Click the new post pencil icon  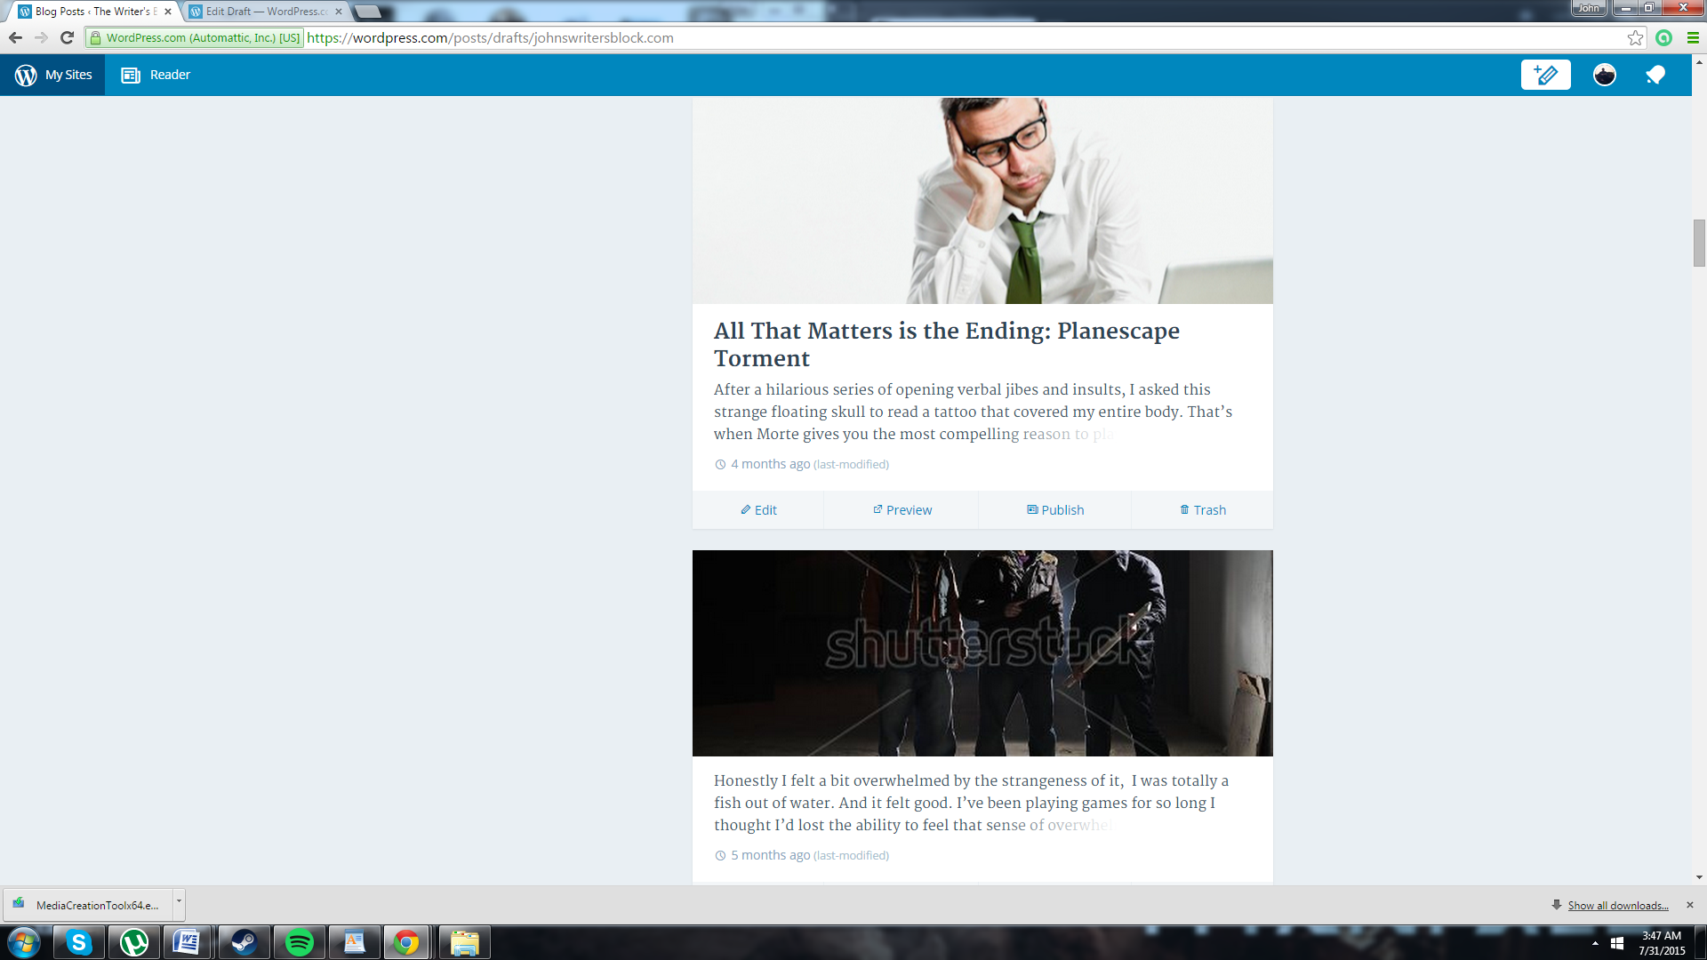coord(1545,75)
